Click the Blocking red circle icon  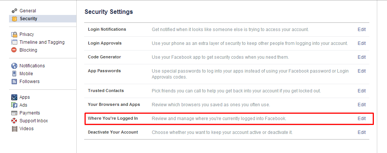14,50
